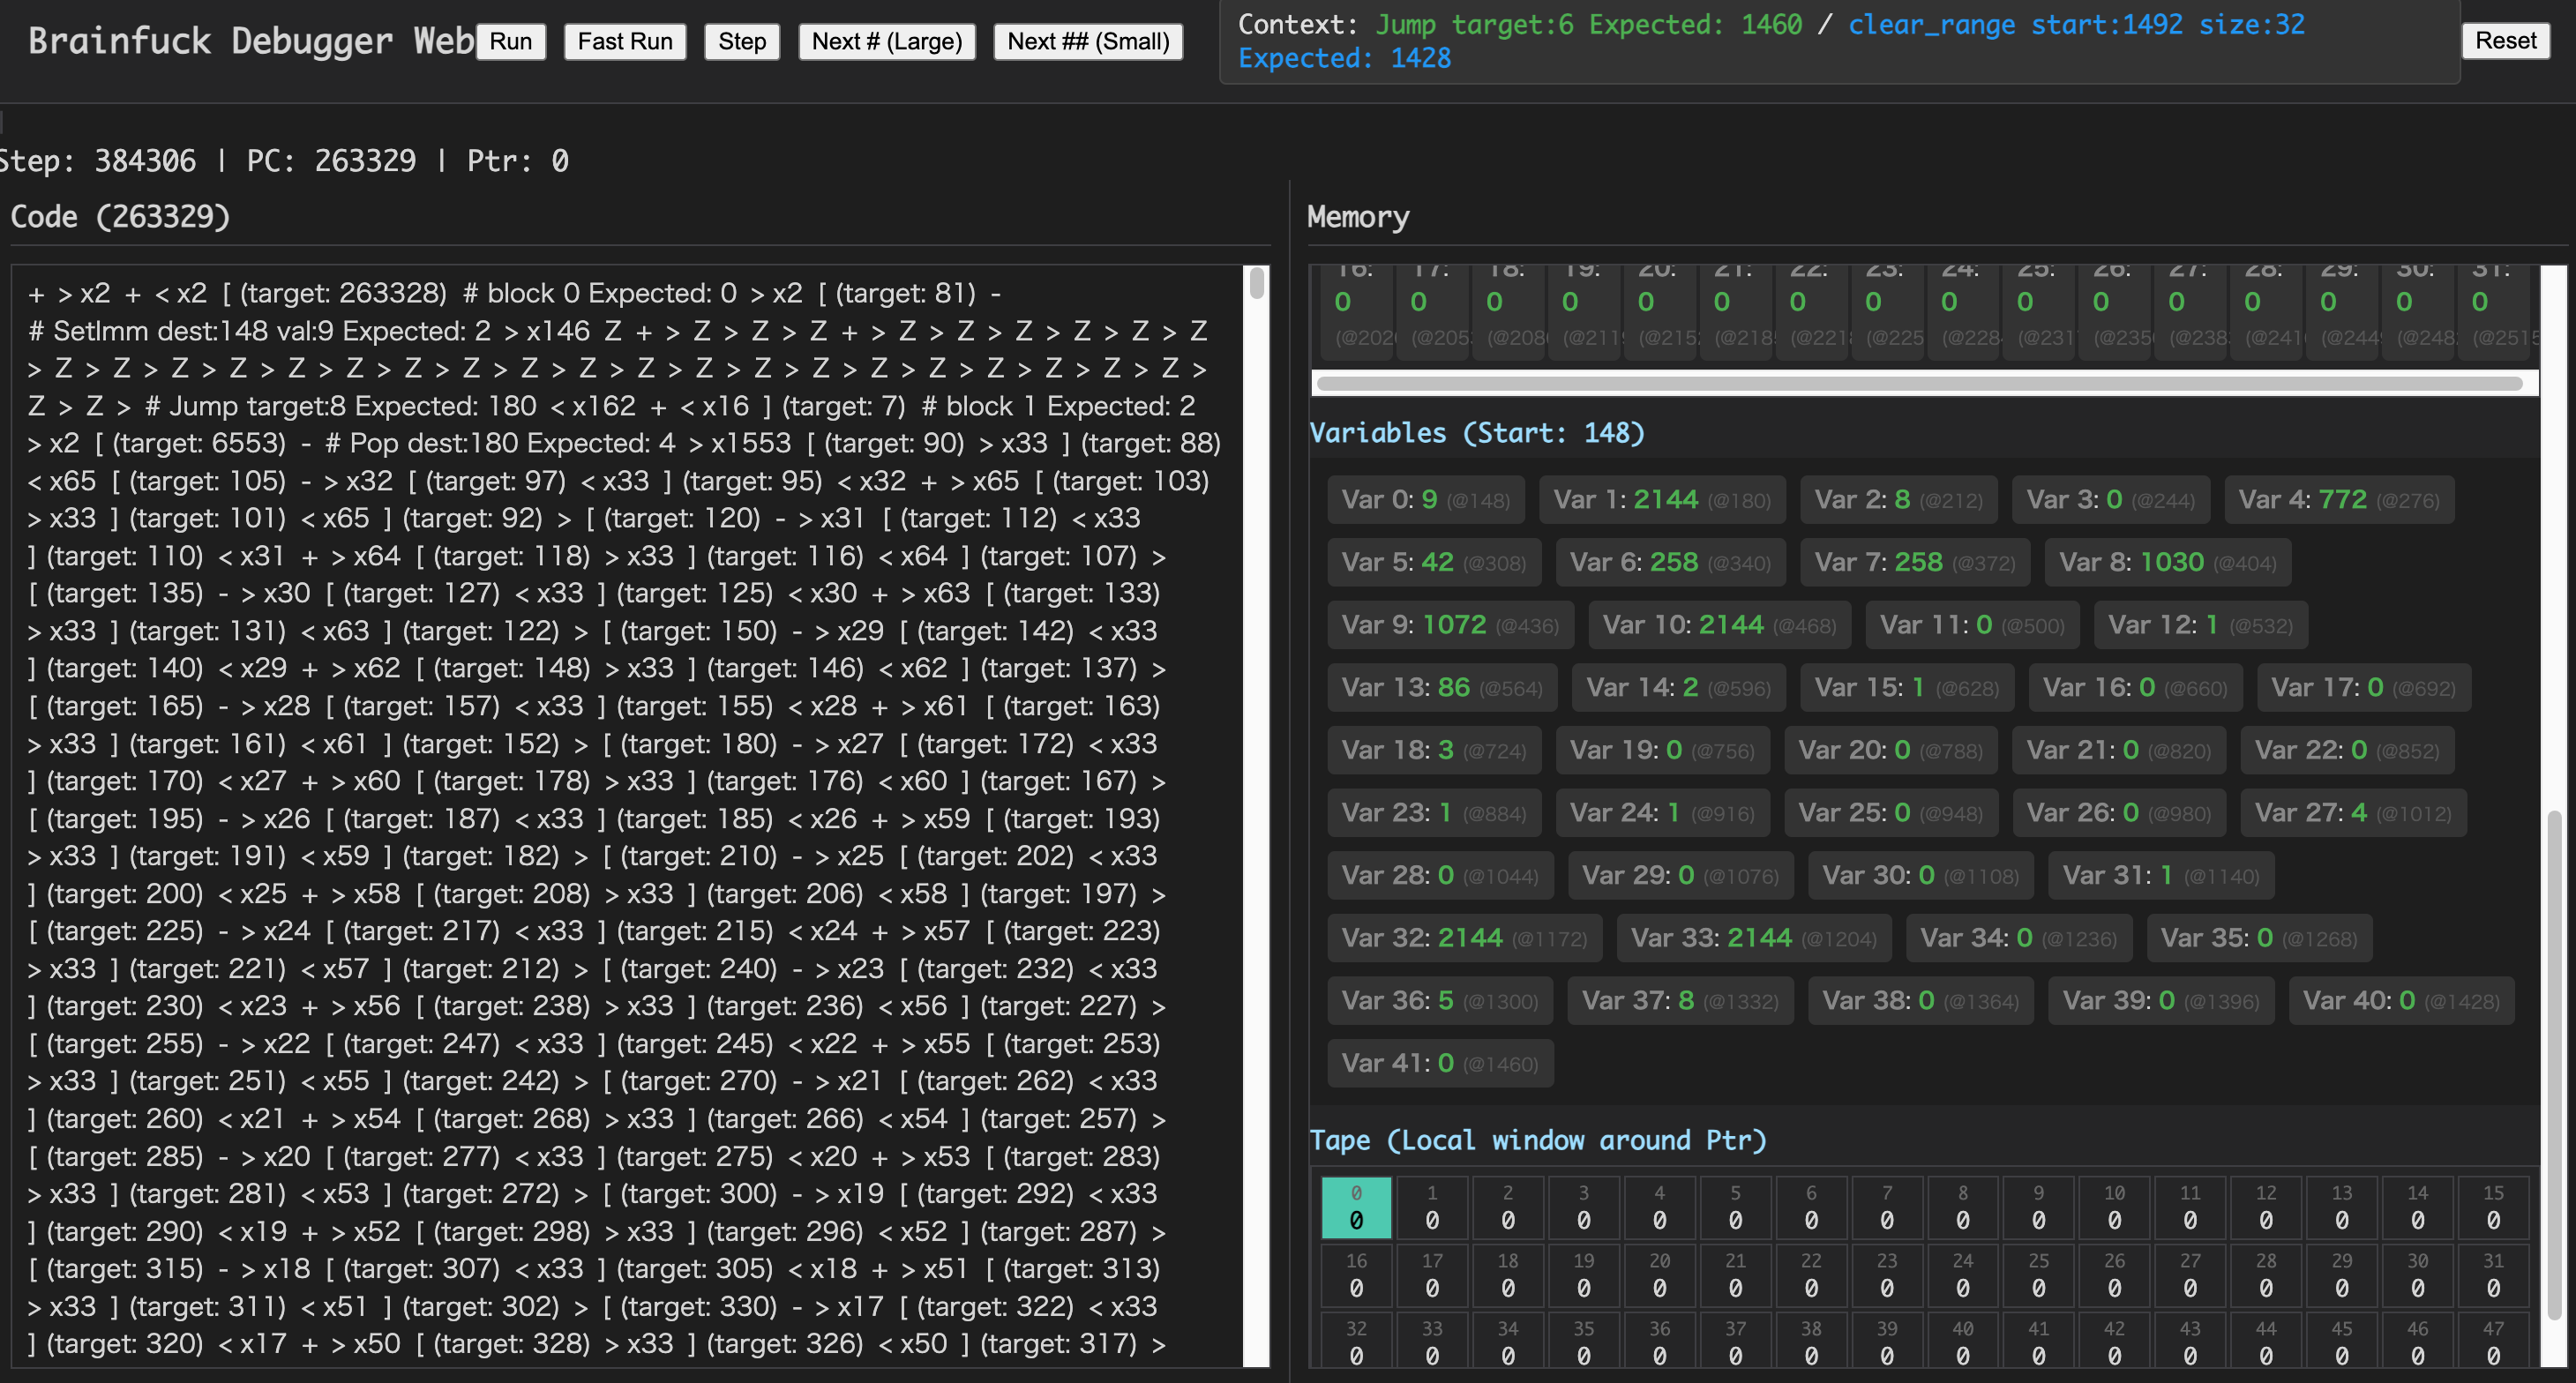Select the Var 1: 2144 variable chip

[1662, 499]
